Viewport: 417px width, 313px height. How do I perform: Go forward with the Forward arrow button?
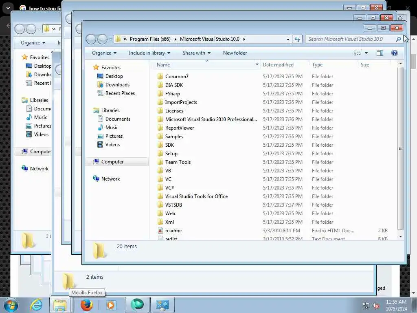point(102,40)
